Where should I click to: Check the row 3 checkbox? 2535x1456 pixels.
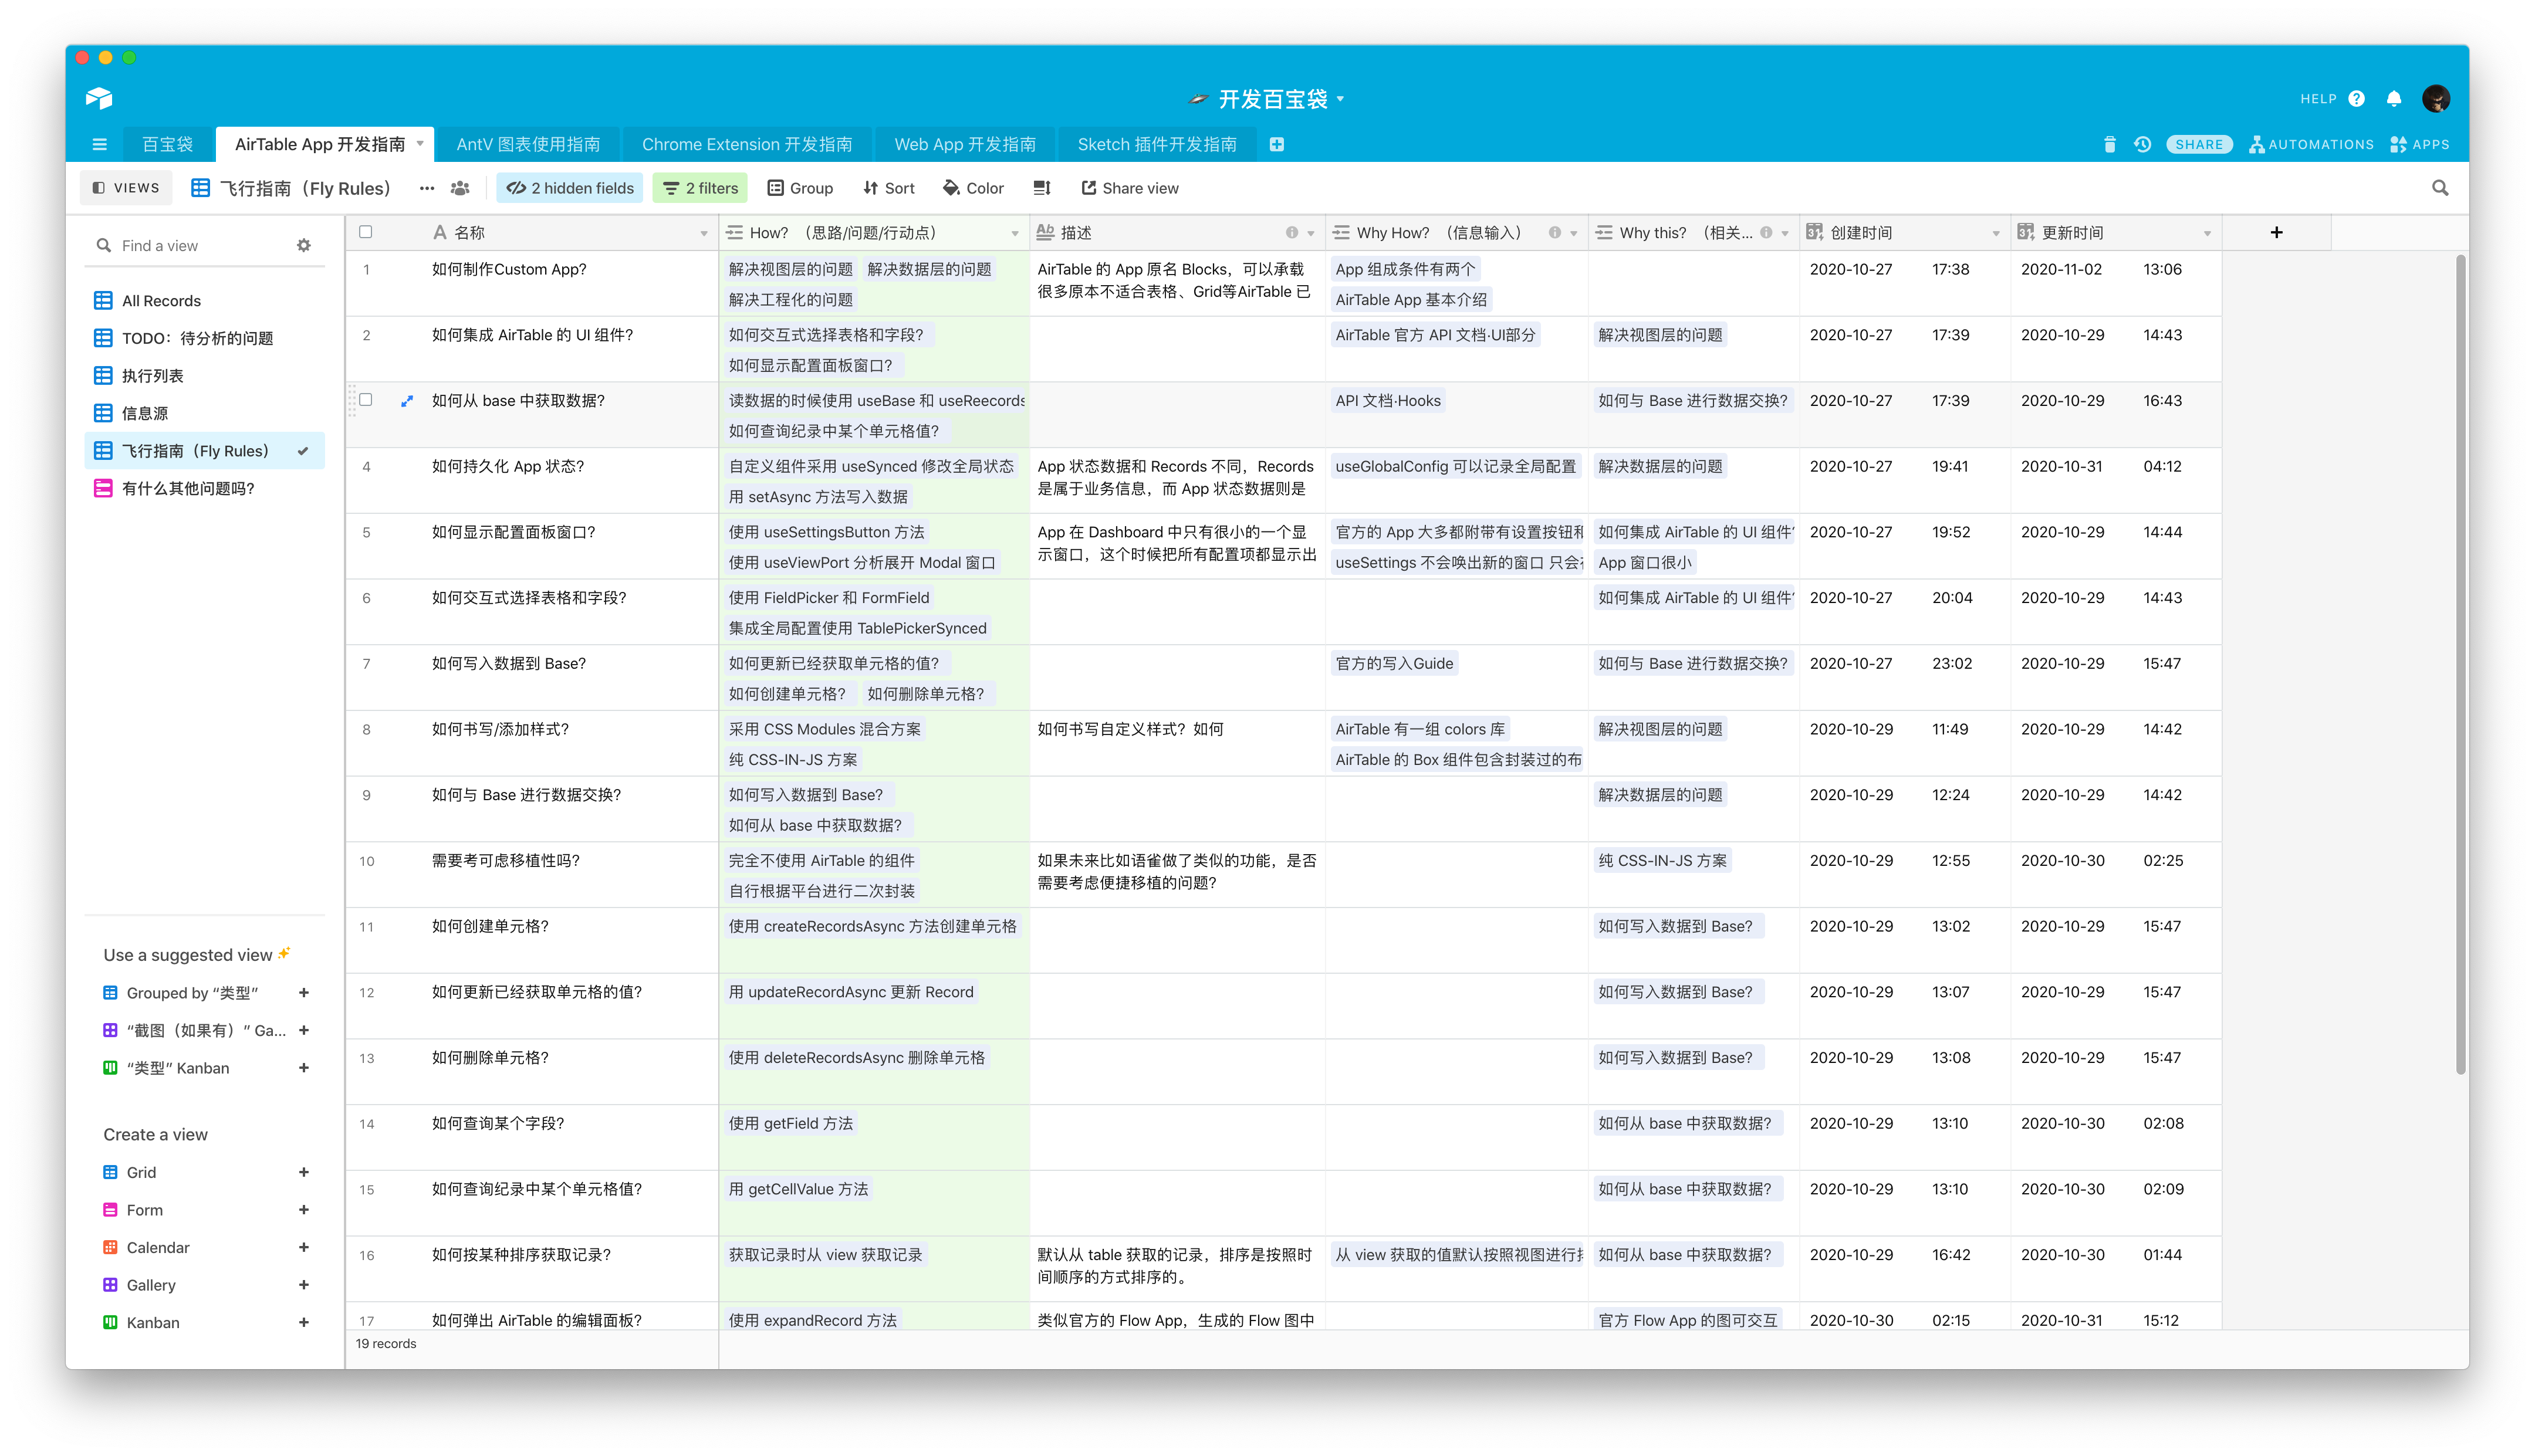[366, 400]
